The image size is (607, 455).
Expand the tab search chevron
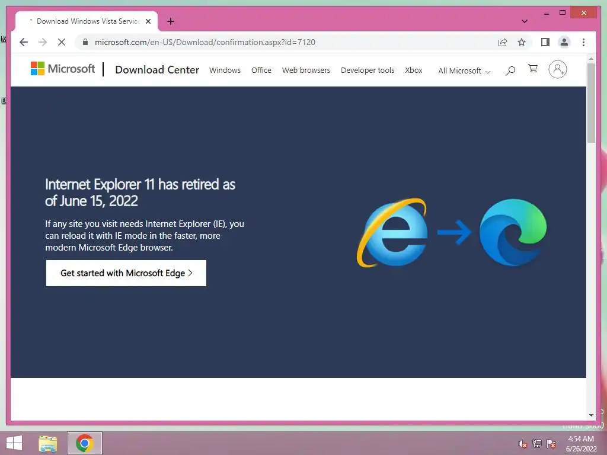[524, 21]
